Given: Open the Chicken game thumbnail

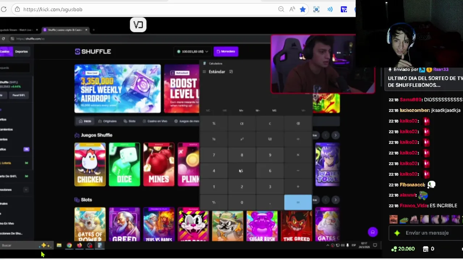Looking at the screenshot, I should 90,164.
